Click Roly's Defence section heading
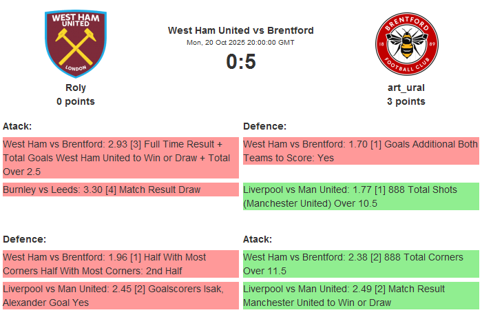Image resolution: width=482 pixels, height=317 pixels. coord(24,239)
